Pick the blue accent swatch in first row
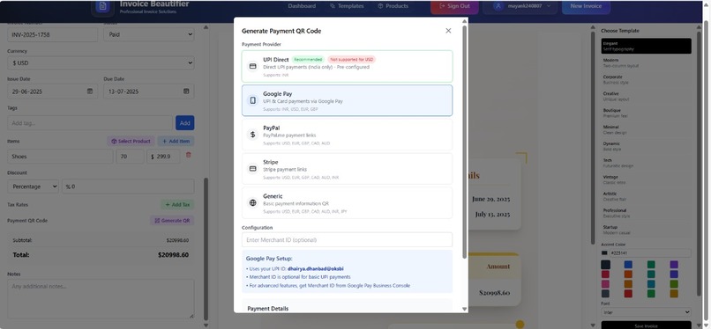 (628, 265)
